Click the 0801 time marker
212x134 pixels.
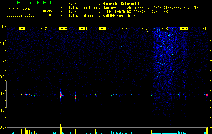[x=23, y=29]
